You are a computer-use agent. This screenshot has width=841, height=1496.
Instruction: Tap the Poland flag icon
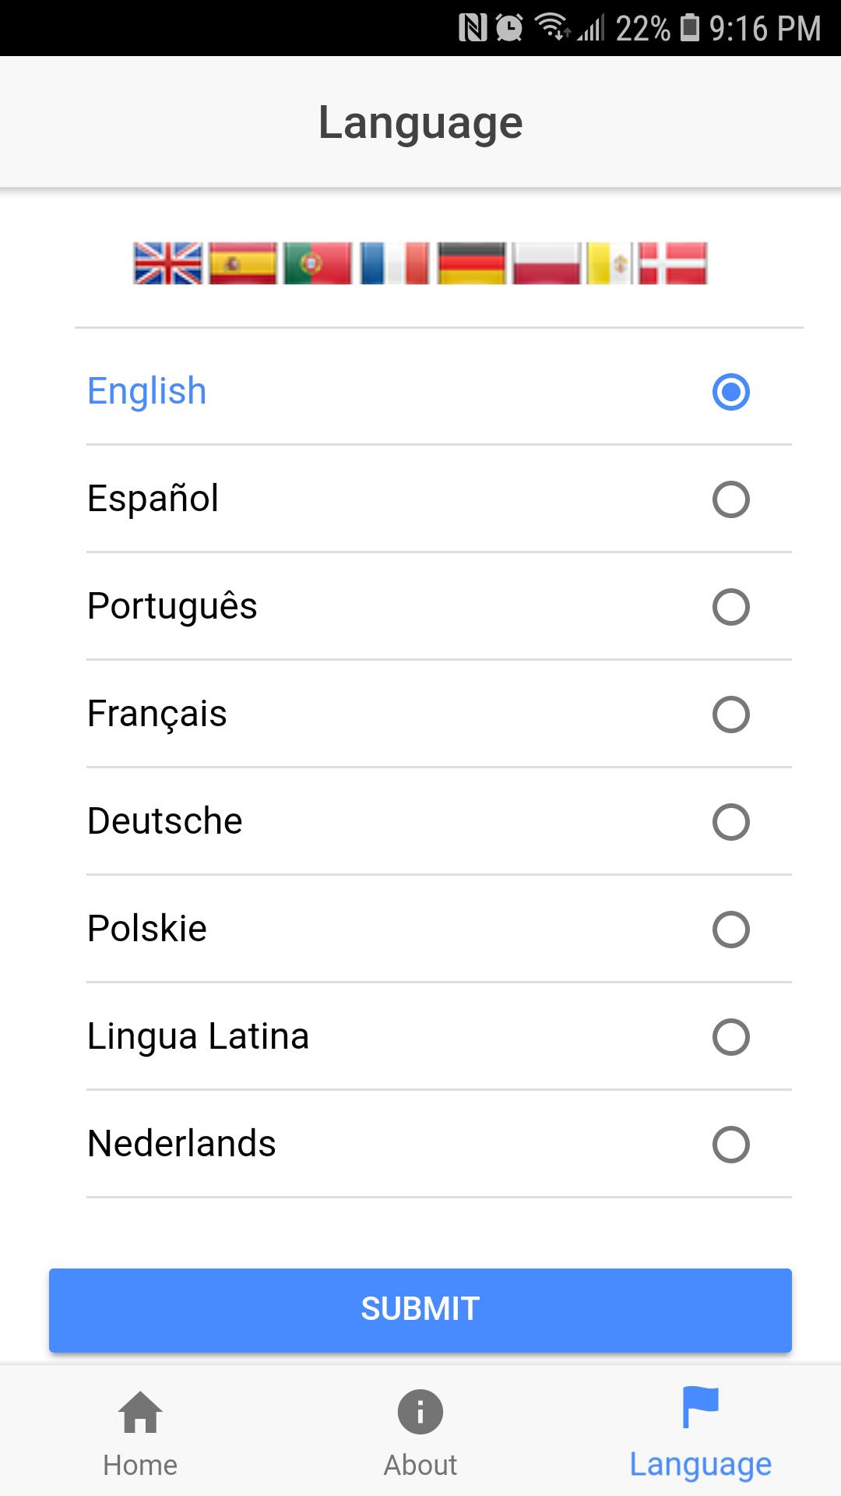point(547,263)
